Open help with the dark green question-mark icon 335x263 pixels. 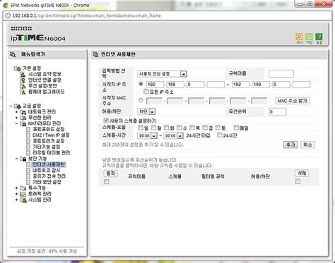tap(319, 37)
